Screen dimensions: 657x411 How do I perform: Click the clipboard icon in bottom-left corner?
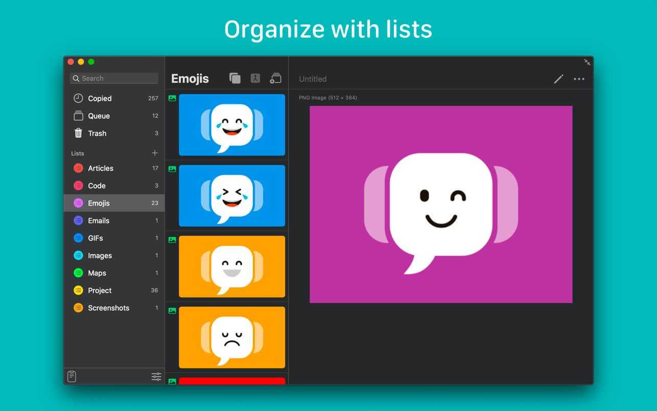tap(72, 376)
